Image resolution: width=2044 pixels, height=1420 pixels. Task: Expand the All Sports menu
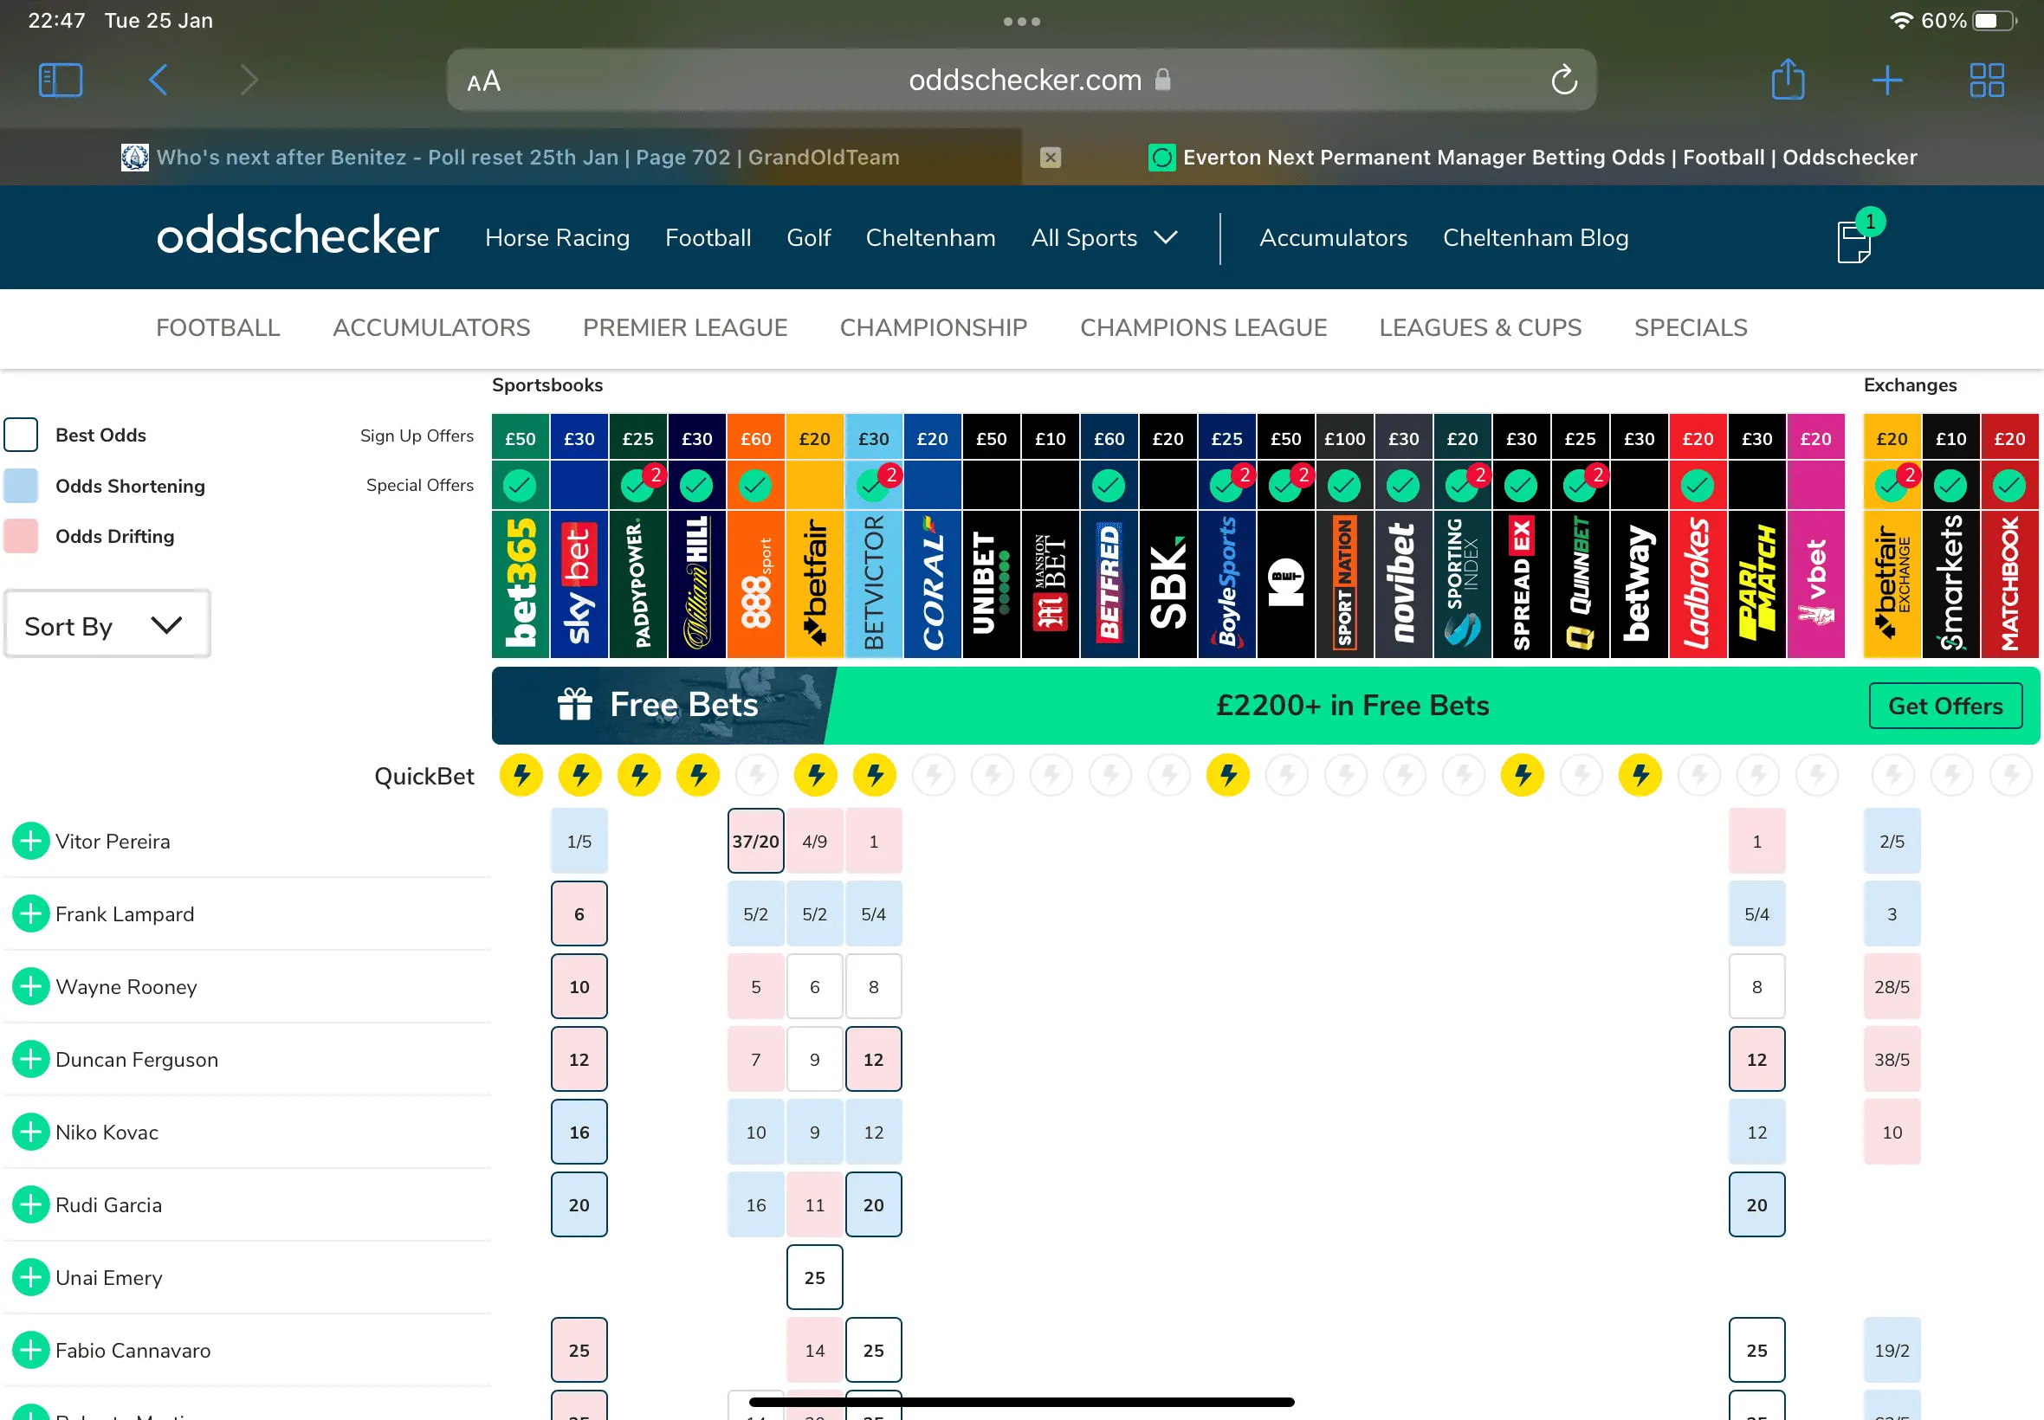(x=1103, y=237)
